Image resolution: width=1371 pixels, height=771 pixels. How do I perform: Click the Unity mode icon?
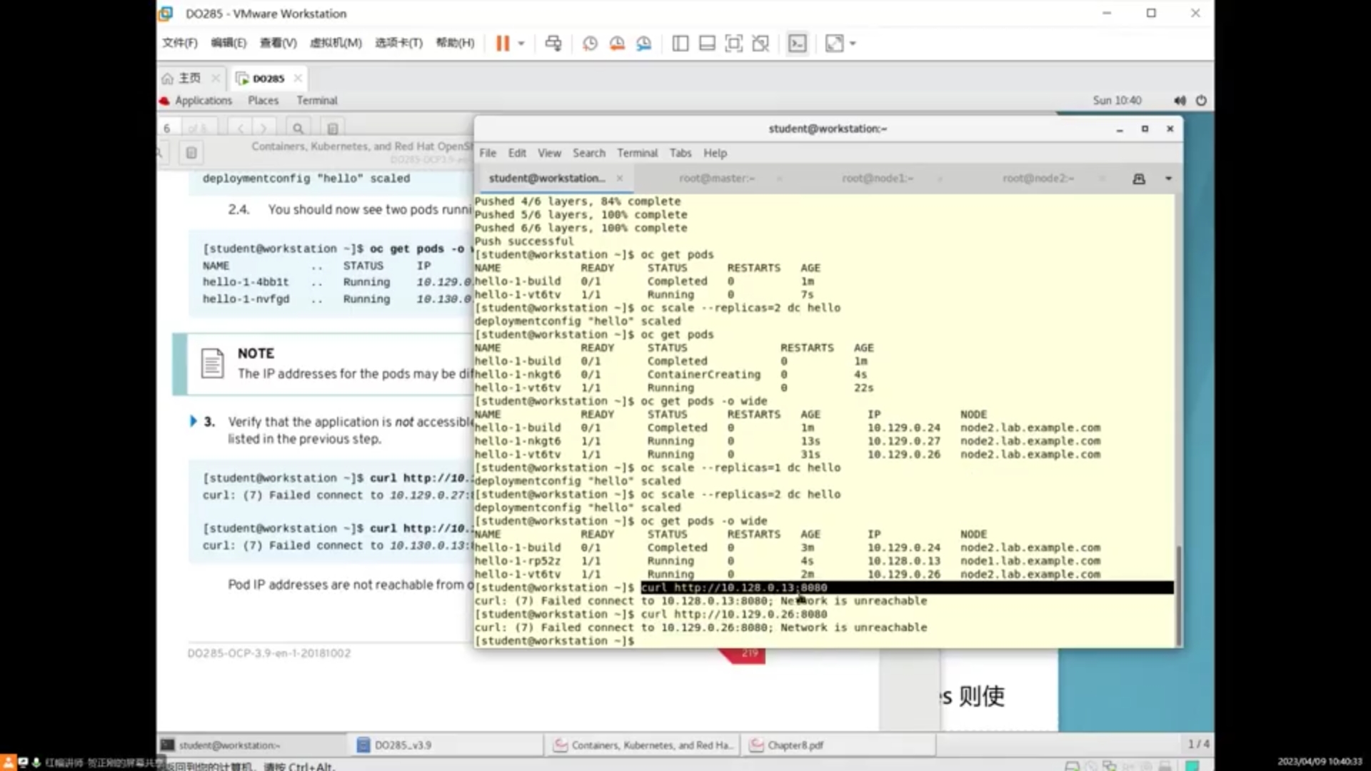760,44
